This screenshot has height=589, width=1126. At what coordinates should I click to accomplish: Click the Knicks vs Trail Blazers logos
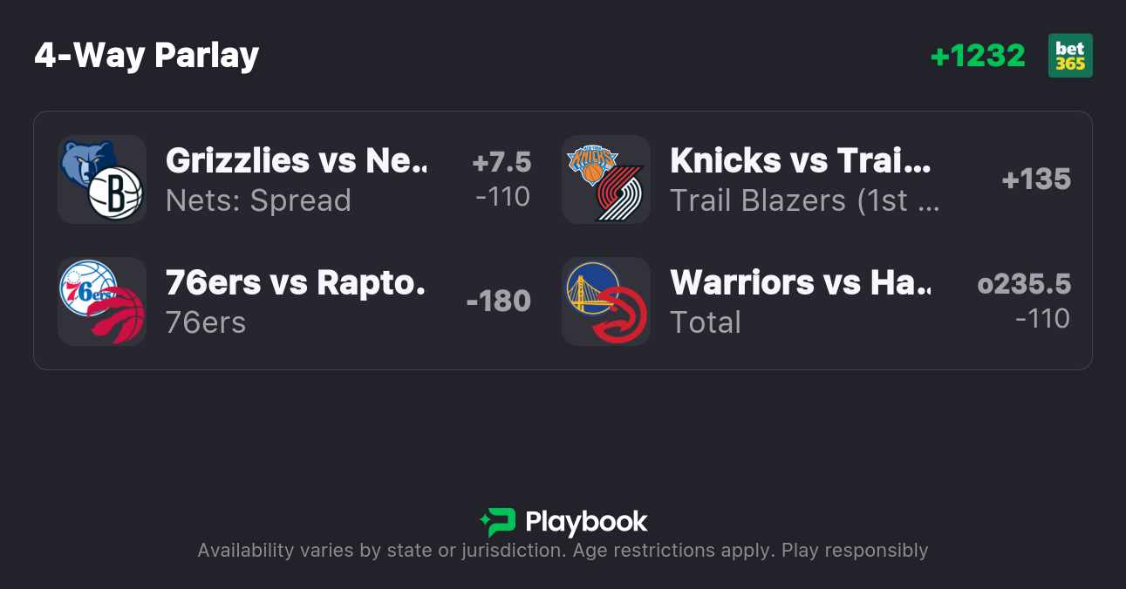(606, 179)
